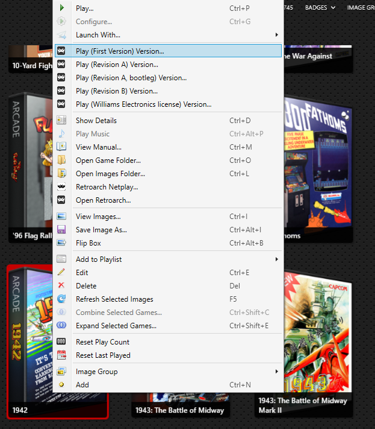Click the Open Images Folder icon
Screen dimensions: 375x429
click(61, 173)
